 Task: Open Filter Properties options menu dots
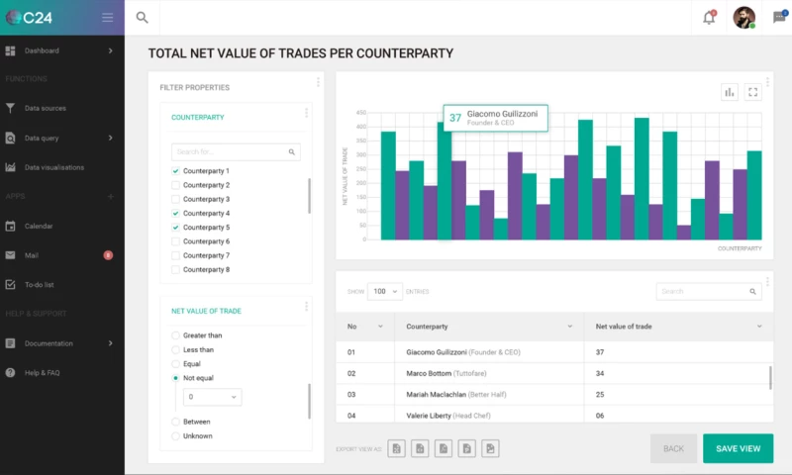tap(318, 83)
